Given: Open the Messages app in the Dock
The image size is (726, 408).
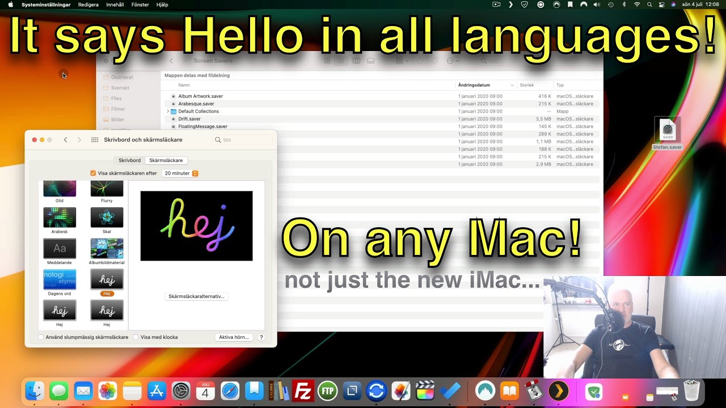Looking at the screenshot, I should [x=59, y=390].
